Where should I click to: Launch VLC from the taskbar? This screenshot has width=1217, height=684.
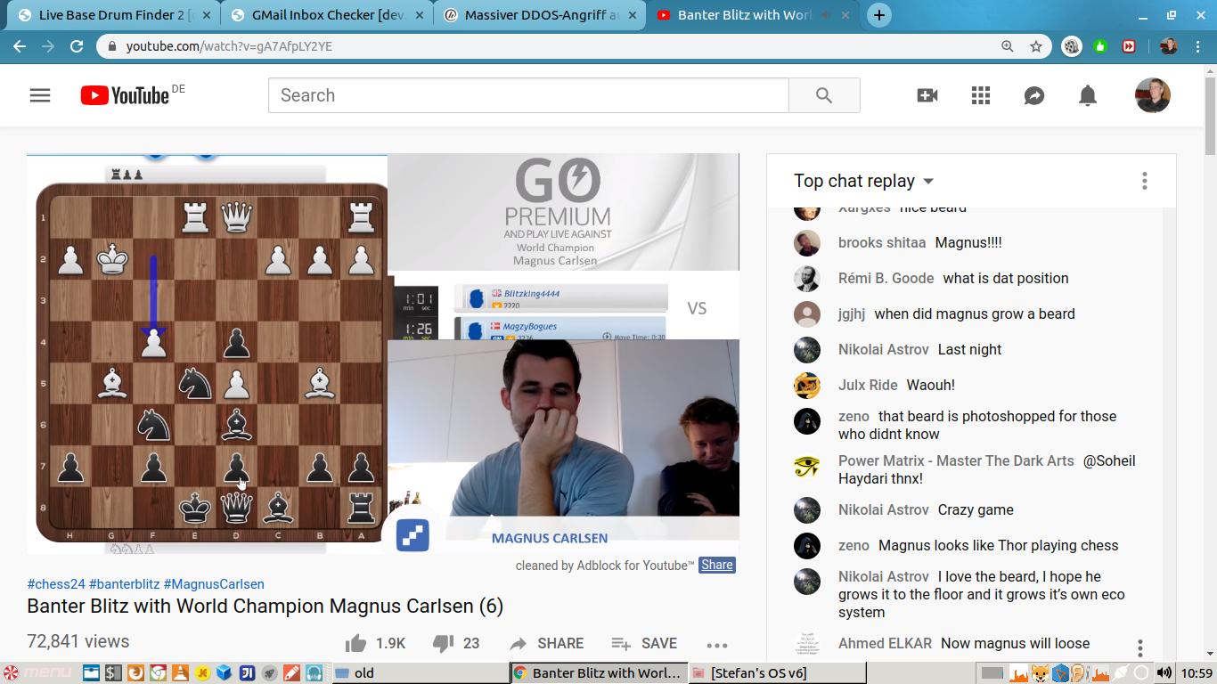point(180,672)
